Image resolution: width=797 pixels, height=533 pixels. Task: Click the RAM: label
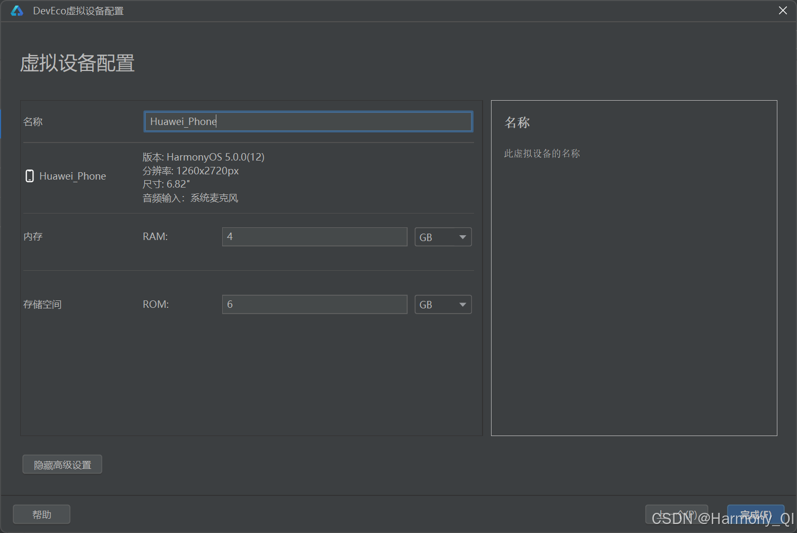click(155, 236)
